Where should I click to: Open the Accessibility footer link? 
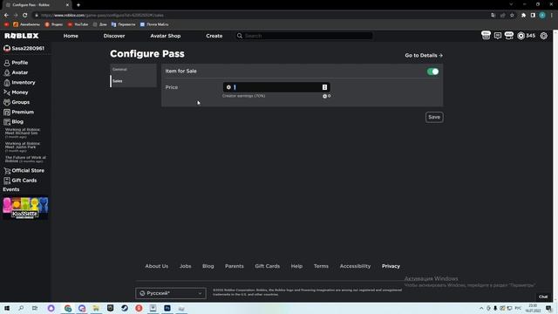coord(355,266)
